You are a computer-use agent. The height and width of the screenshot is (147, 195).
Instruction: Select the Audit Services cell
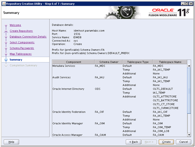61,77
